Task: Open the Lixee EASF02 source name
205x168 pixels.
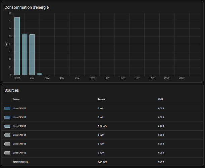Action: (19, 117)
